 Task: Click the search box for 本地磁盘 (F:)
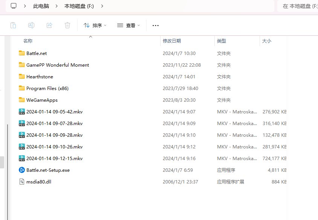coord(298,6)
